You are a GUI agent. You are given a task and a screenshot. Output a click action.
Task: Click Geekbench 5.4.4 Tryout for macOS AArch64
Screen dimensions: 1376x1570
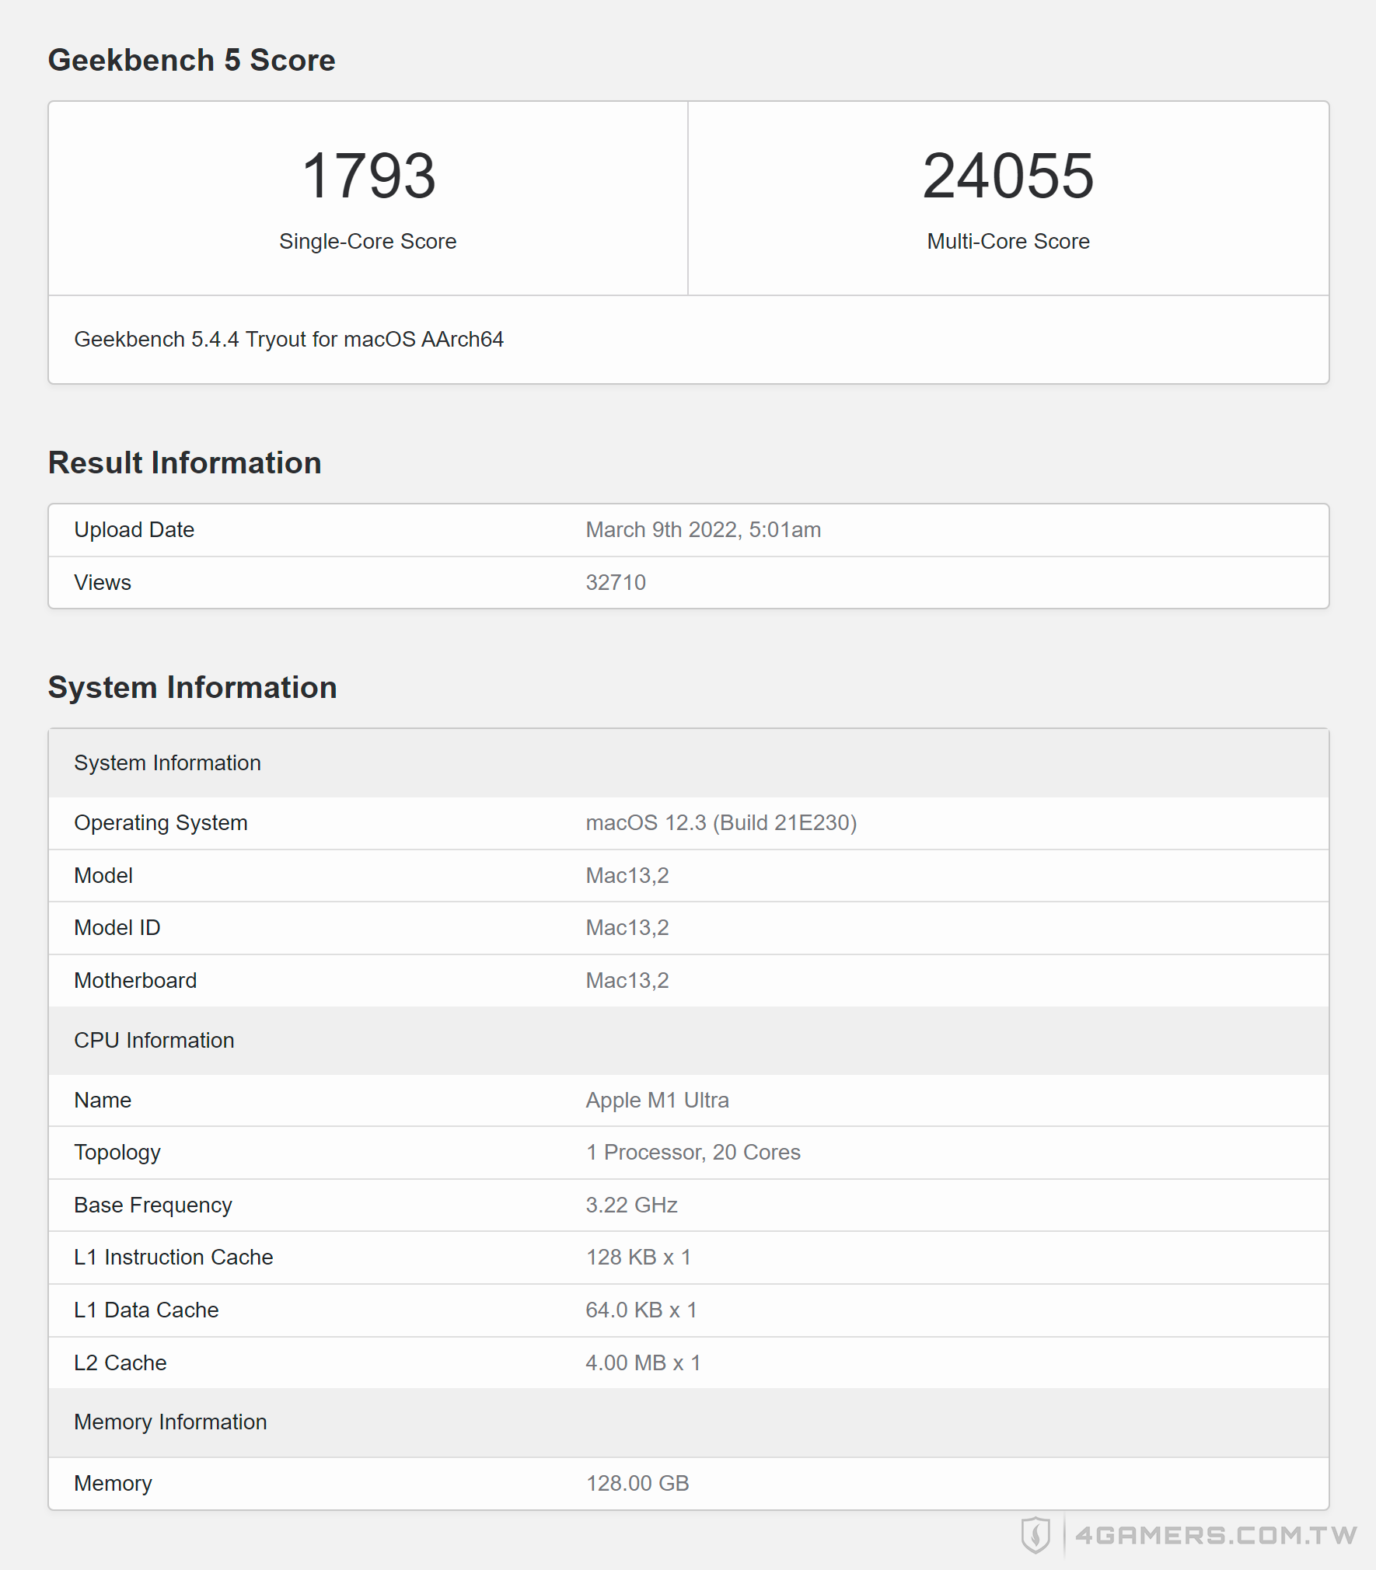pos(288,340)
